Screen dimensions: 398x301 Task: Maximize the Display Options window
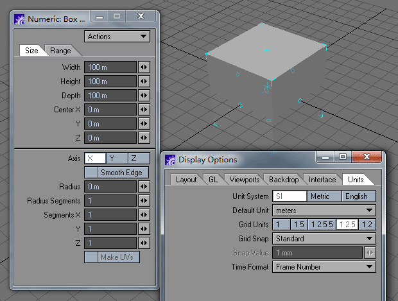pyautogui.click(x=343, y=157)
